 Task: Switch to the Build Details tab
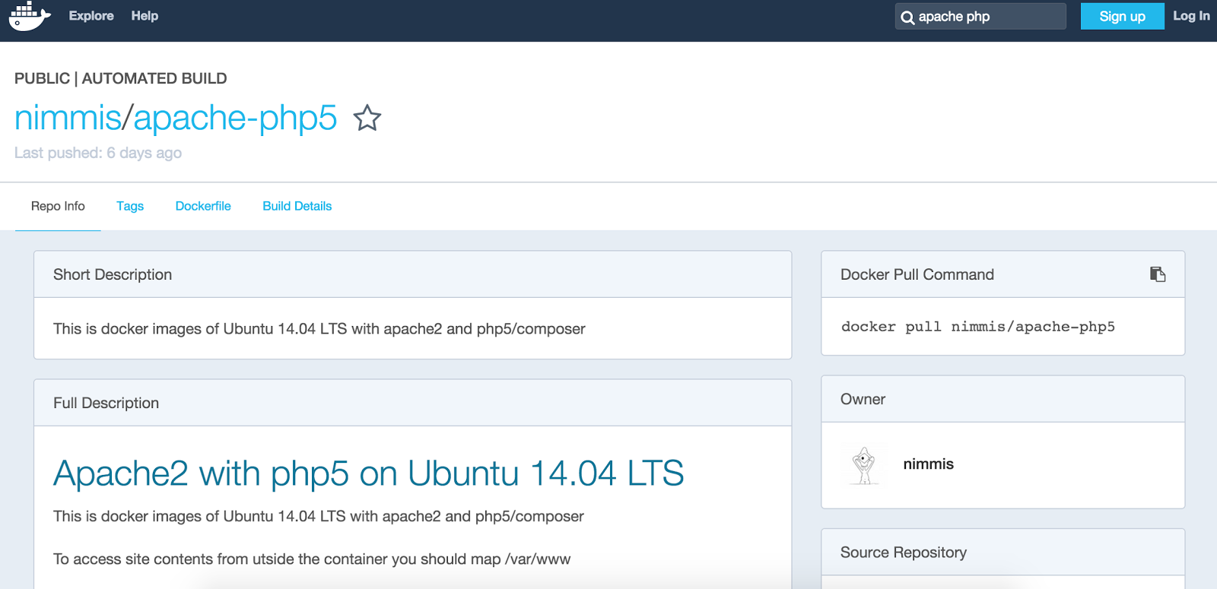tap(297, 206)
